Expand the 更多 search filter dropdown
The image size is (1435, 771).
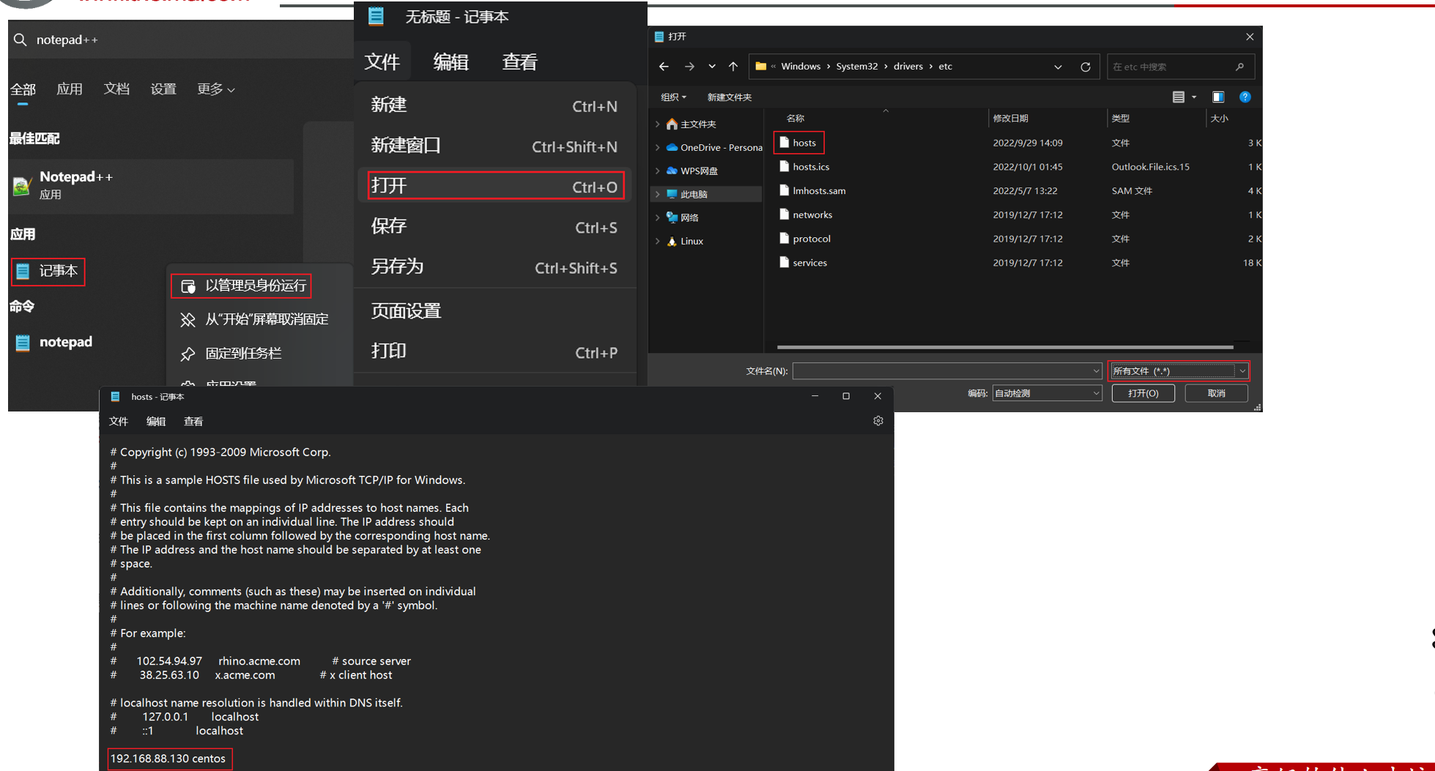215,89
